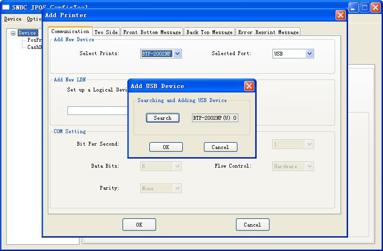Click the BTP-2002NP(U) 0 device field
The image size is (383, 251).
215,118
